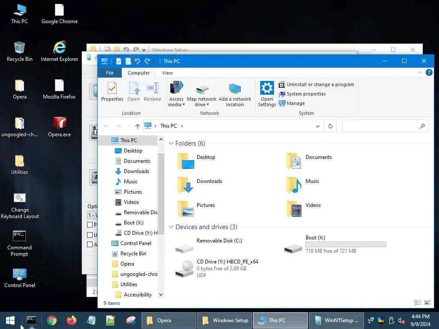
Task: Click the Refresh button in address bar
Action: 331,126
